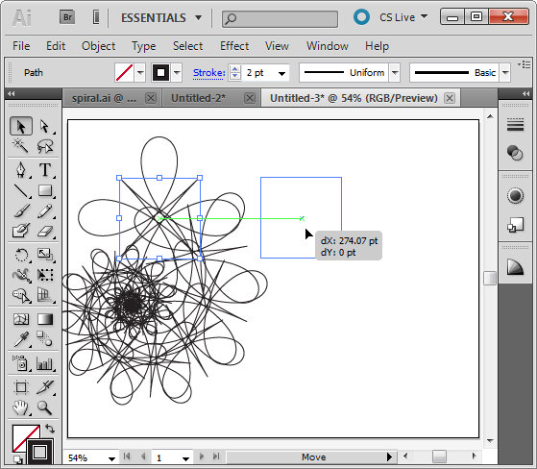537x469 pixels.
Task: Click the search field at top
Action: [x=280, y=19]
